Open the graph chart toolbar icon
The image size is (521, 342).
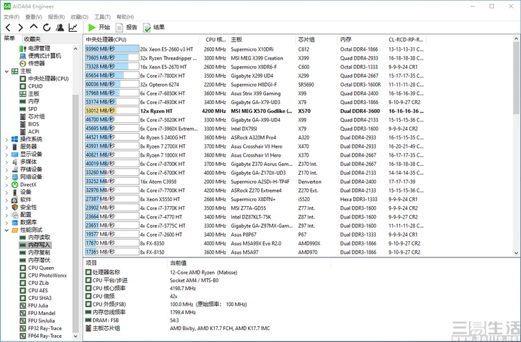(x=73, y=28)
